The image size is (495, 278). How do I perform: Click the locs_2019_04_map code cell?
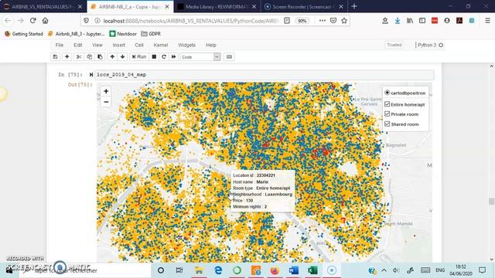265,75
